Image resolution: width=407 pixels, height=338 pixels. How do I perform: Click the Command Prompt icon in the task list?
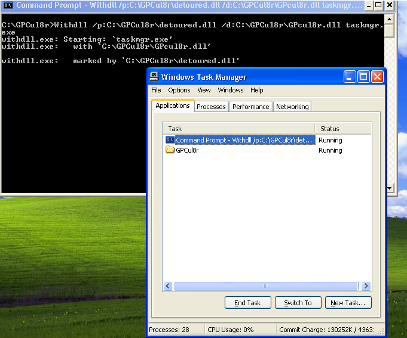click(170, 140)
